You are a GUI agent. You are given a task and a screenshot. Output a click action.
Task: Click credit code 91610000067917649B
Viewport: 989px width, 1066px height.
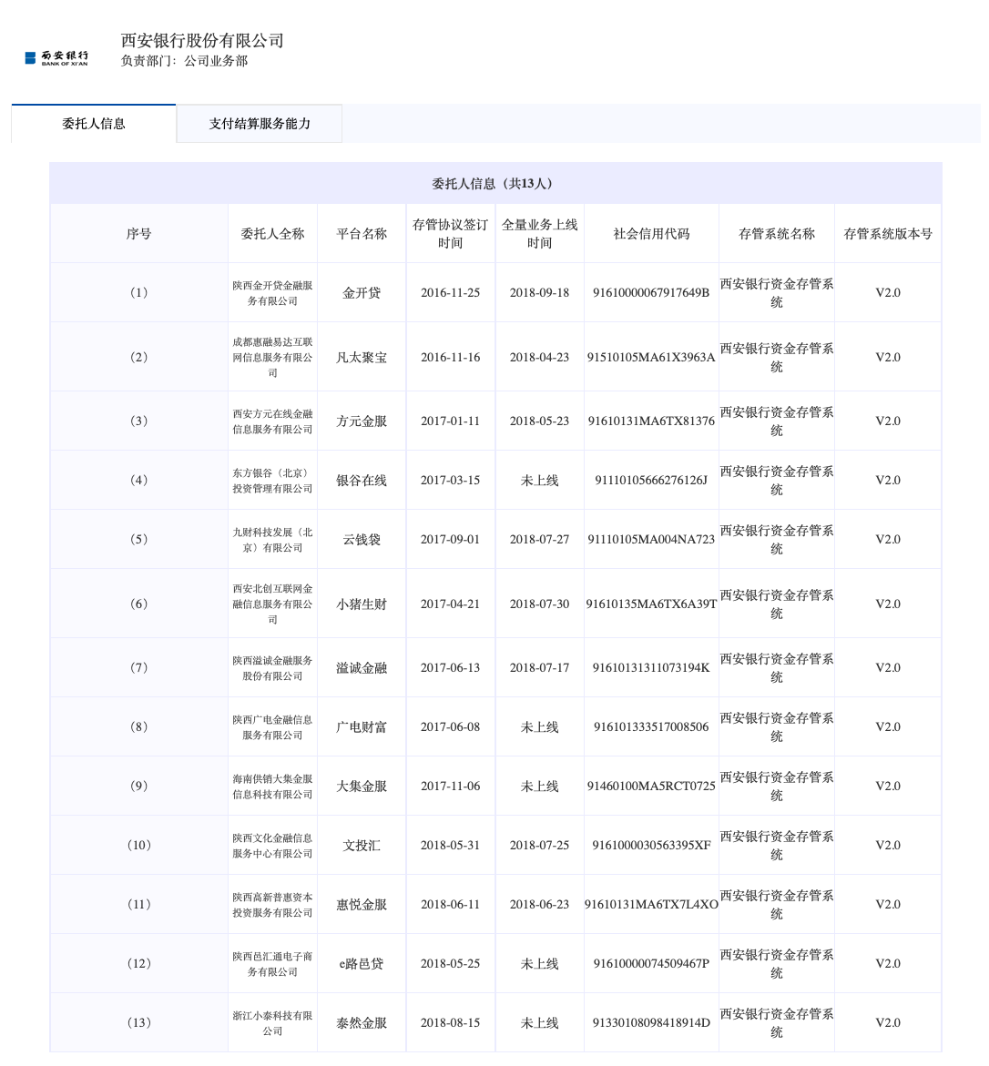pyautogui.click(x=652, y=293)
